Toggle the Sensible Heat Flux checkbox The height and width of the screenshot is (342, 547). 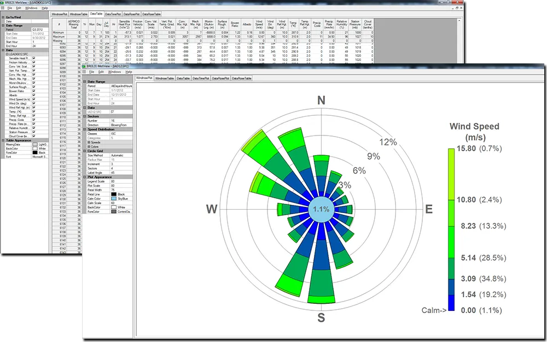33,58
